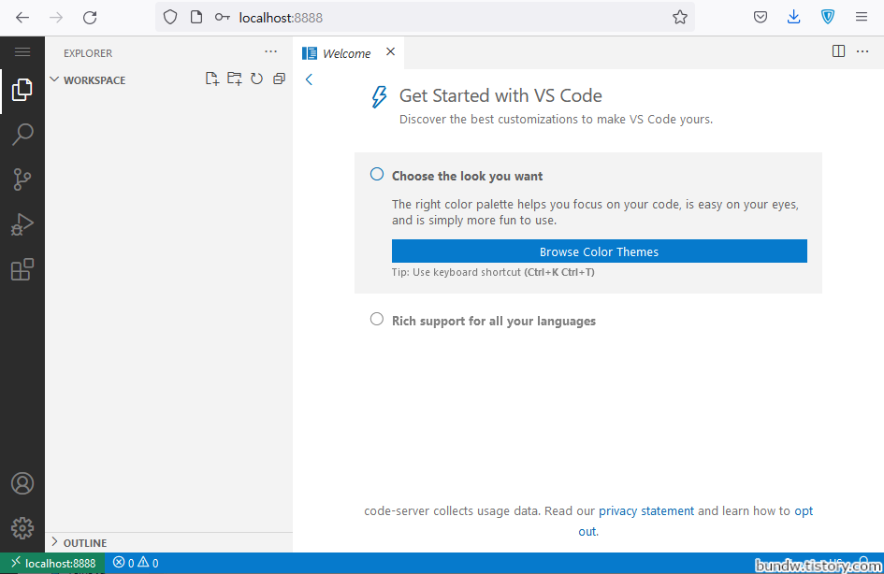This screenshot has width=884, height=574.
Task: Go back one page in browser
Action: click(x=22, y=18)
